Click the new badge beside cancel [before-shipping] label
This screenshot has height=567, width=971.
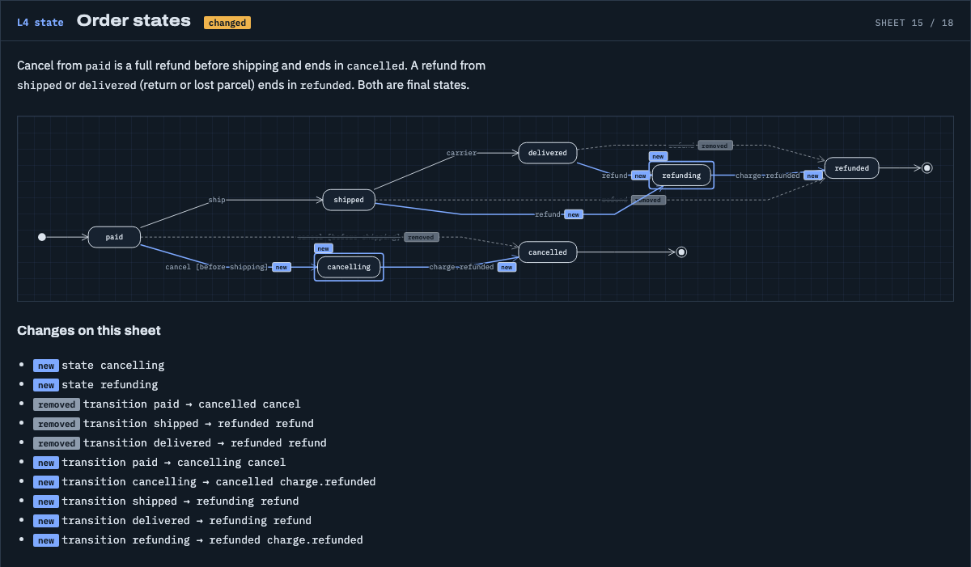[x=282, y=267]
